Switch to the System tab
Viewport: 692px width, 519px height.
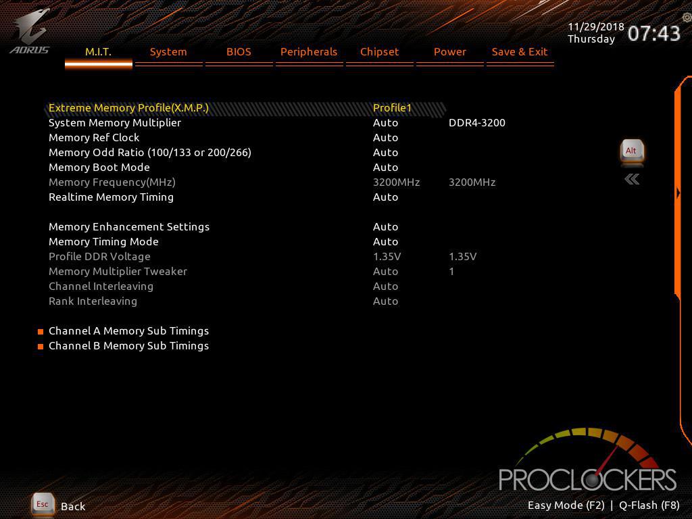(x=168, y=52)
